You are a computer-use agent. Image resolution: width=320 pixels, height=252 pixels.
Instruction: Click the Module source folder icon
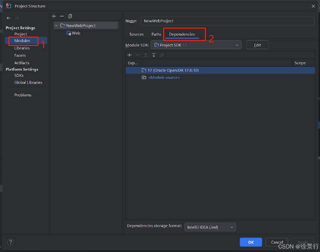pyautogui.click(x=144, y=78)
